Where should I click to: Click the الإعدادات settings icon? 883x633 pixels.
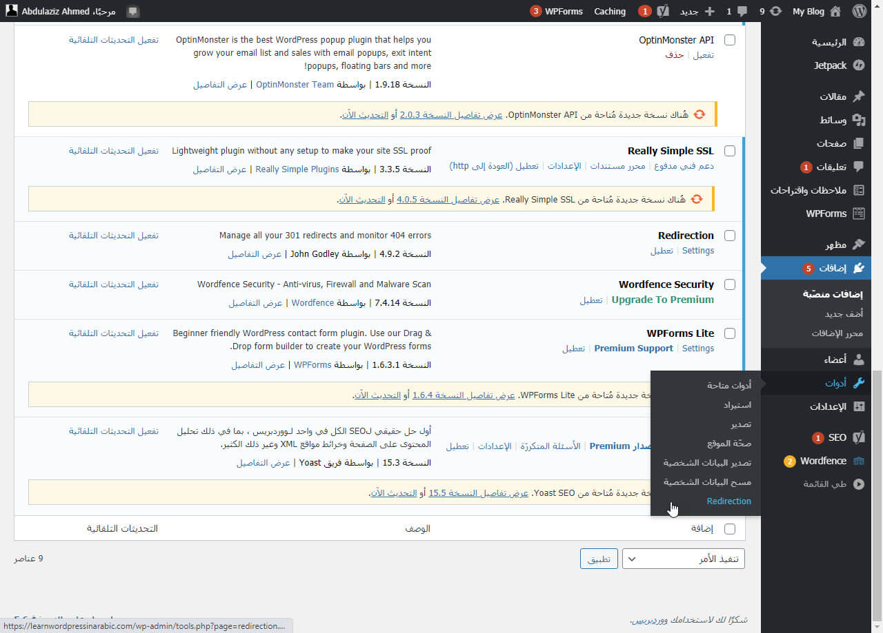point(859,406)
